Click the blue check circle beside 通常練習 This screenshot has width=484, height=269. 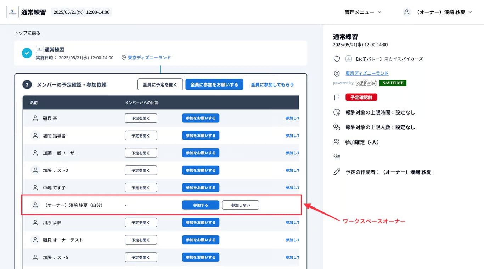(x=27, y=53)
